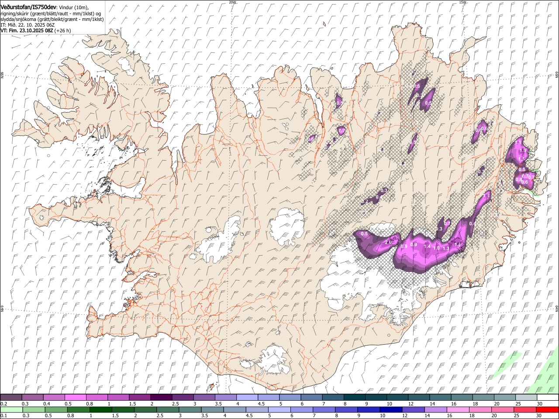Image resolution: width=559 pixels, height=419 pixels.
Task: Pick the pale green swatch between 0.1 and 0.3
Action: (11, 409)
